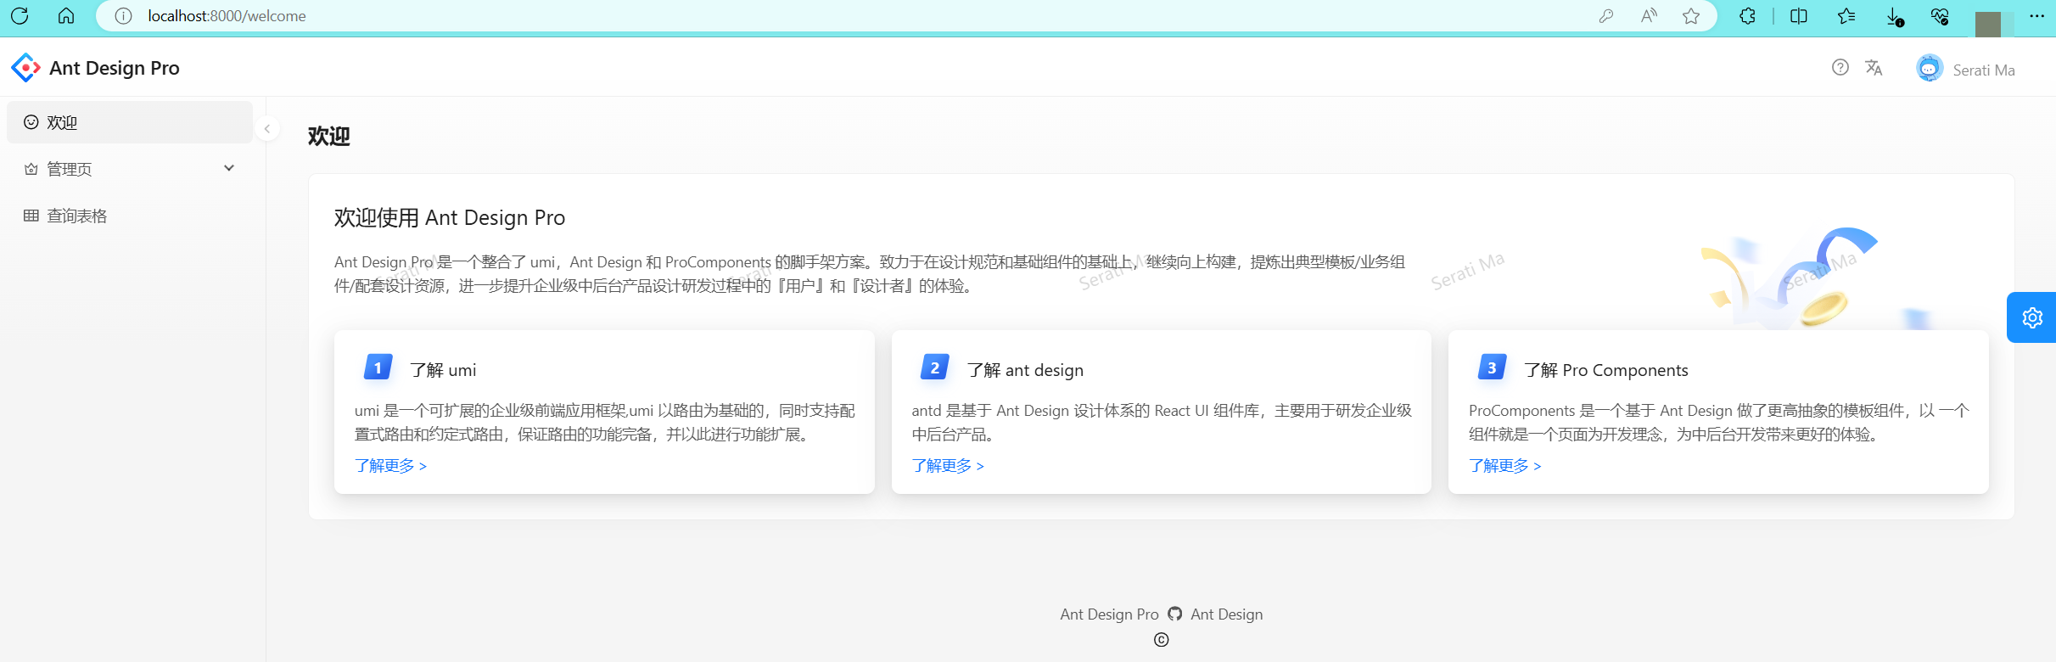
Task: Click the 欢迎使用 Ant Design Pro heading
Action: click(x=450, y=218)
